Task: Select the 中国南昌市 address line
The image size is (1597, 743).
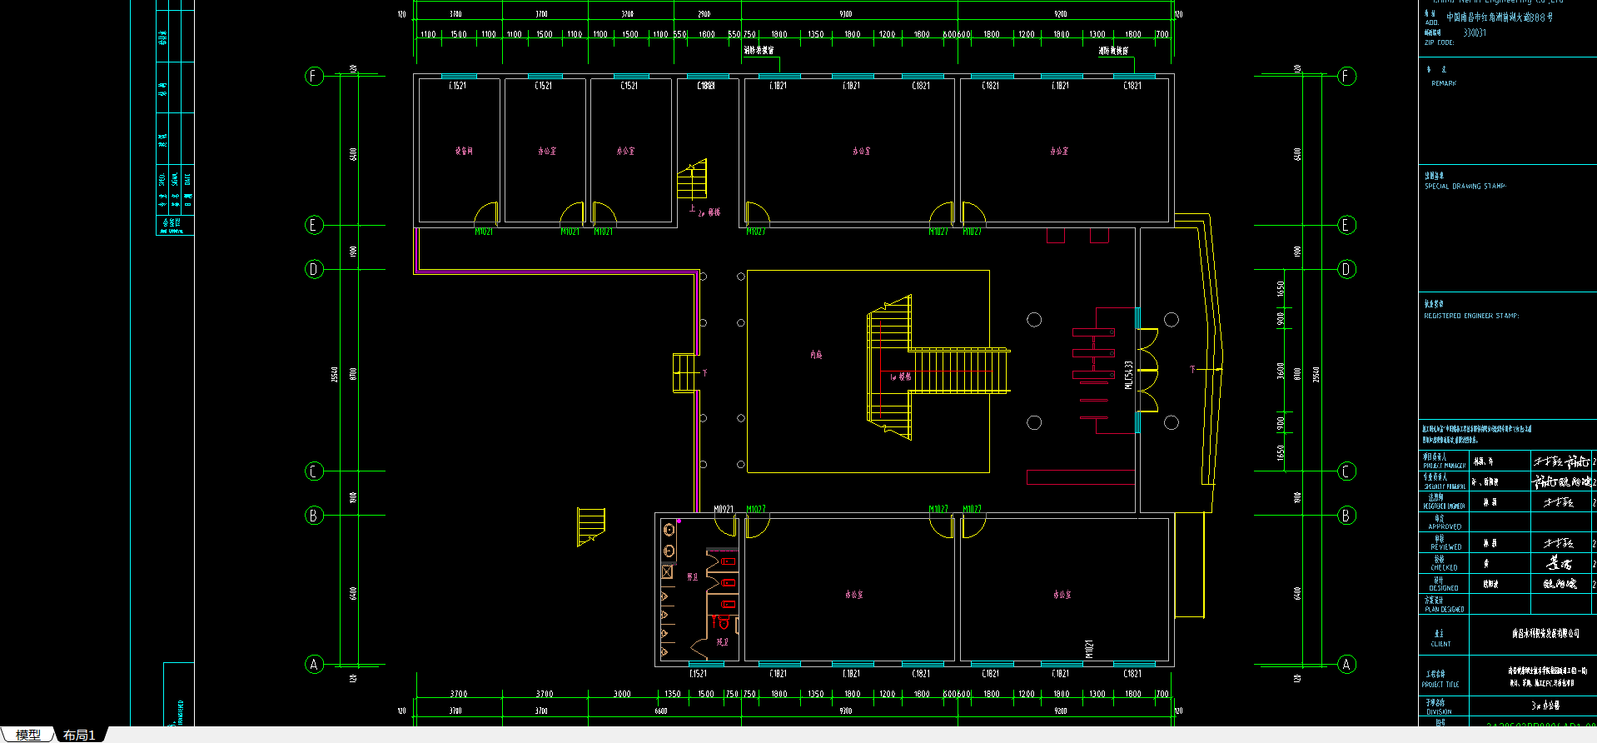Action: (x=1499, y=17)
